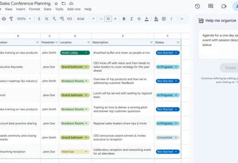This screenshot has height=163, width=238.
Task: Activate the paint format roller
Action: click(11, 19)
